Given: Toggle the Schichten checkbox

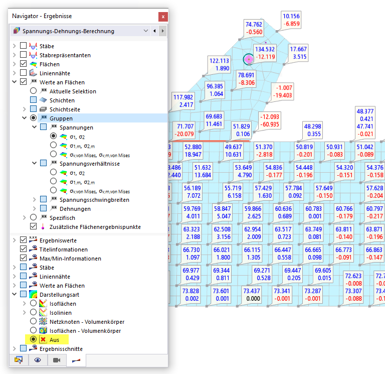Looking at the screenshot, I should pyautogui.click(x=34, y=100).
